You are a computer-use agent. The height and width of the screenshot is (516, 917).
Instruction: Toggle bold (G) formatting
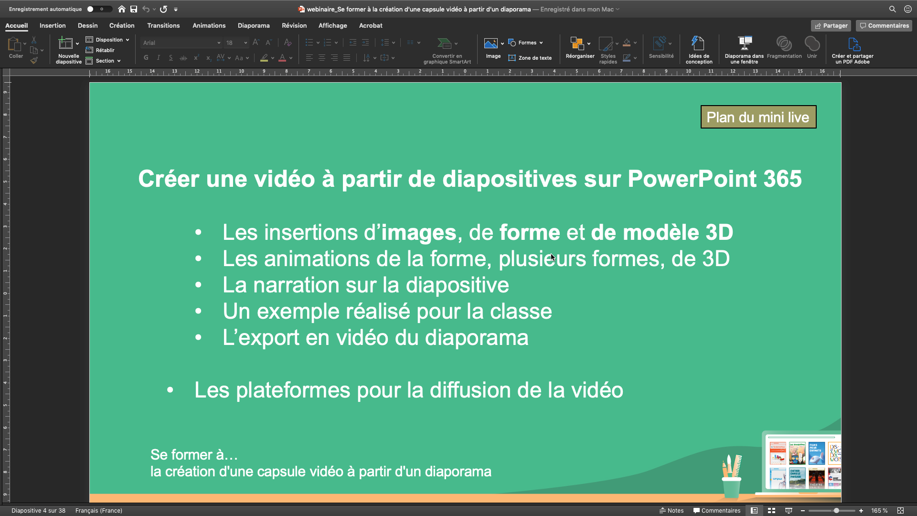146,58
